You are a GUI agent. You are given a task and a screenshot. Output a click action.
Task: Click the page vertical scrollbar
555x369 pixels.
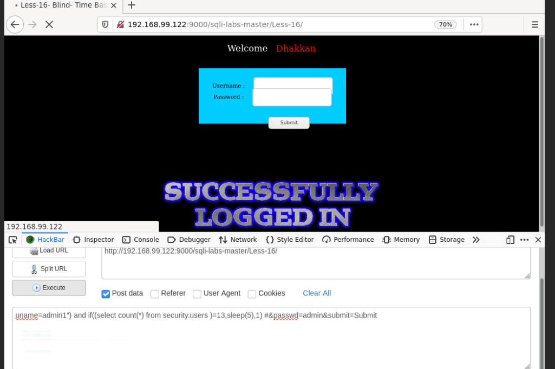click(x=541, y=133)
